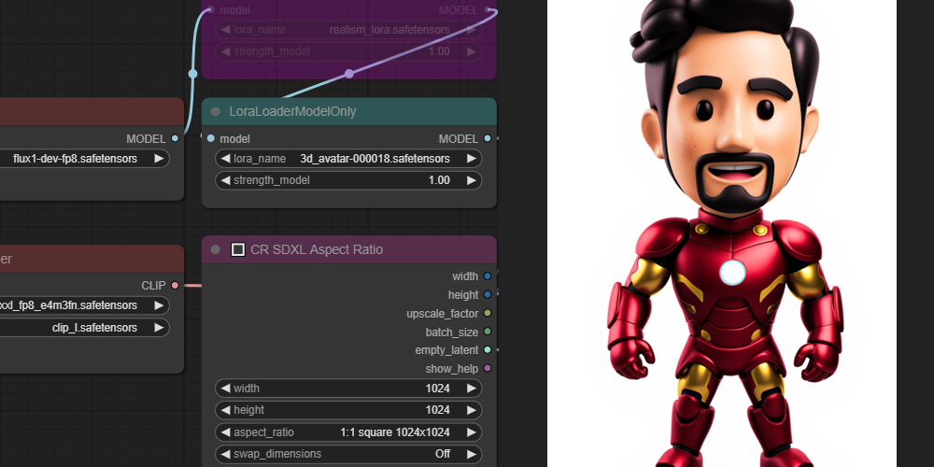Click midpoint dot on the purple diagonal link
Screen dimensions: 934x467
click(x=349, y=74)
